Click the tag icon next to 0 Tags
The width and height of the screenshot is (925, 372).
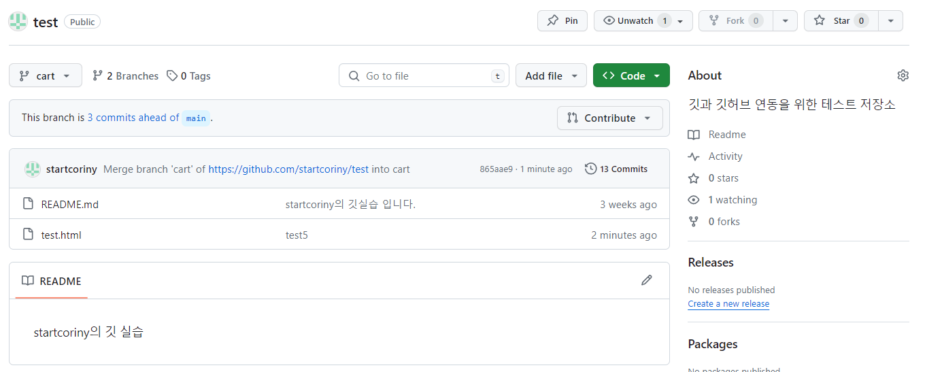[x=172, y=75]
